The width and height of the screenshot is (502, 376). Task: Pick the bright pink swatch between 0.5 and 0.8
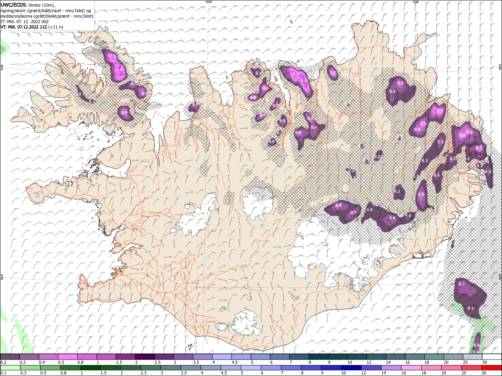click(67, 357)
